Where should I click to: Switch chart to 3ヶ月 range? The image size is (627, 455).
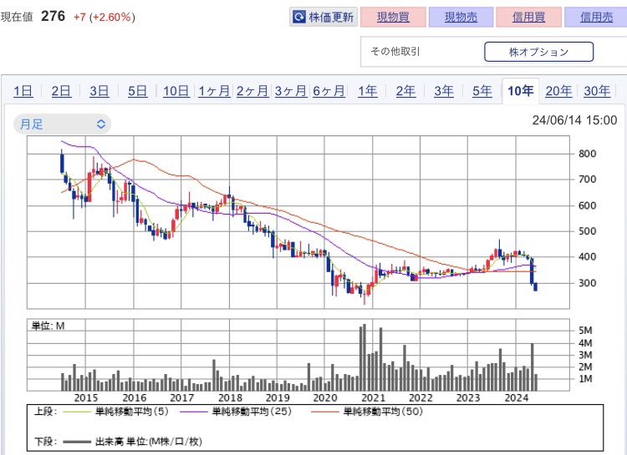pos(291,91)
